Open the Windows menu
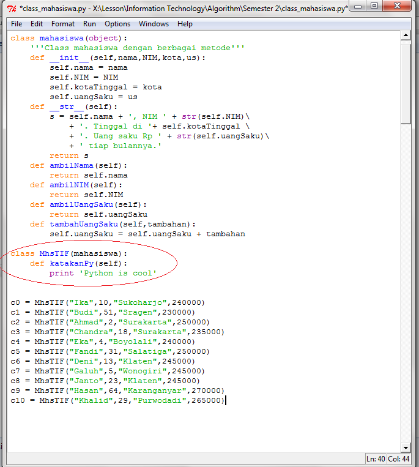Image resolution: width=419 pixels, height=467 pixels. 154,24
